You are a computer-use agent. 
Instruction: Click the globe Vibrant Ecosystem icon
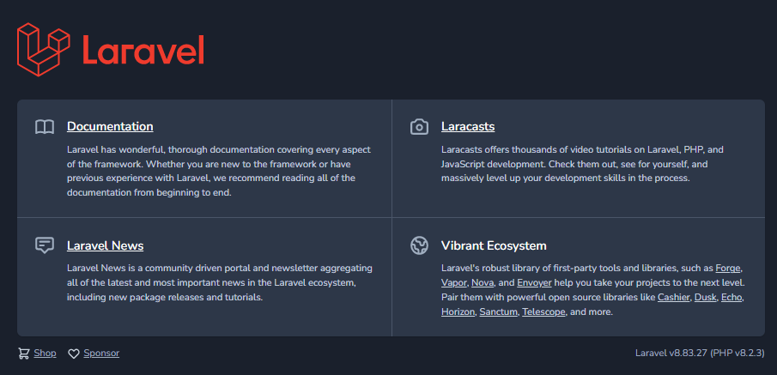(419, 245)
